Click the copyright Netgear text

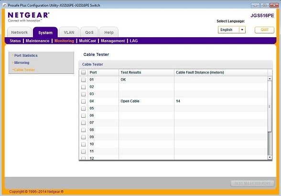36,192
